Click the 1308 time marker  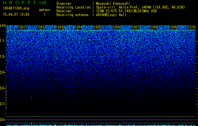click(154, 27)
